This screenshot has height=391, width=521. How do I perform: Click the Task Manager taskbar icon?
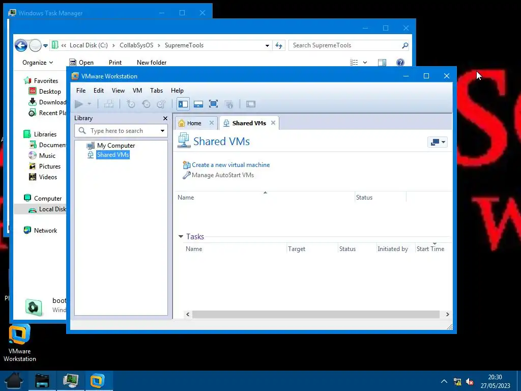tap(71, 381)
